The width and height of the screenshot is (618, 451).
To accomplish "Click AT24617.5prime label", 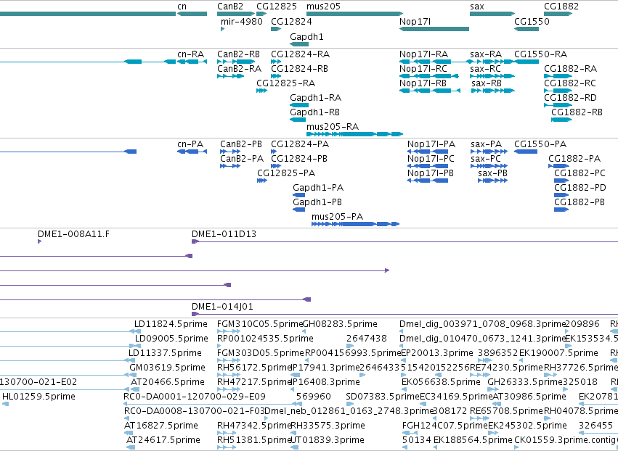I will click(x=163, y=440).
